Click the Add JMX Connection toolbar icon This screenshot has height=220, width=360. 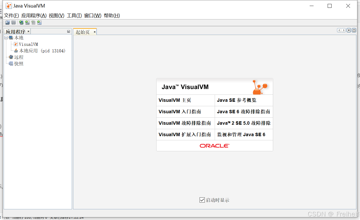click(27, 23)
